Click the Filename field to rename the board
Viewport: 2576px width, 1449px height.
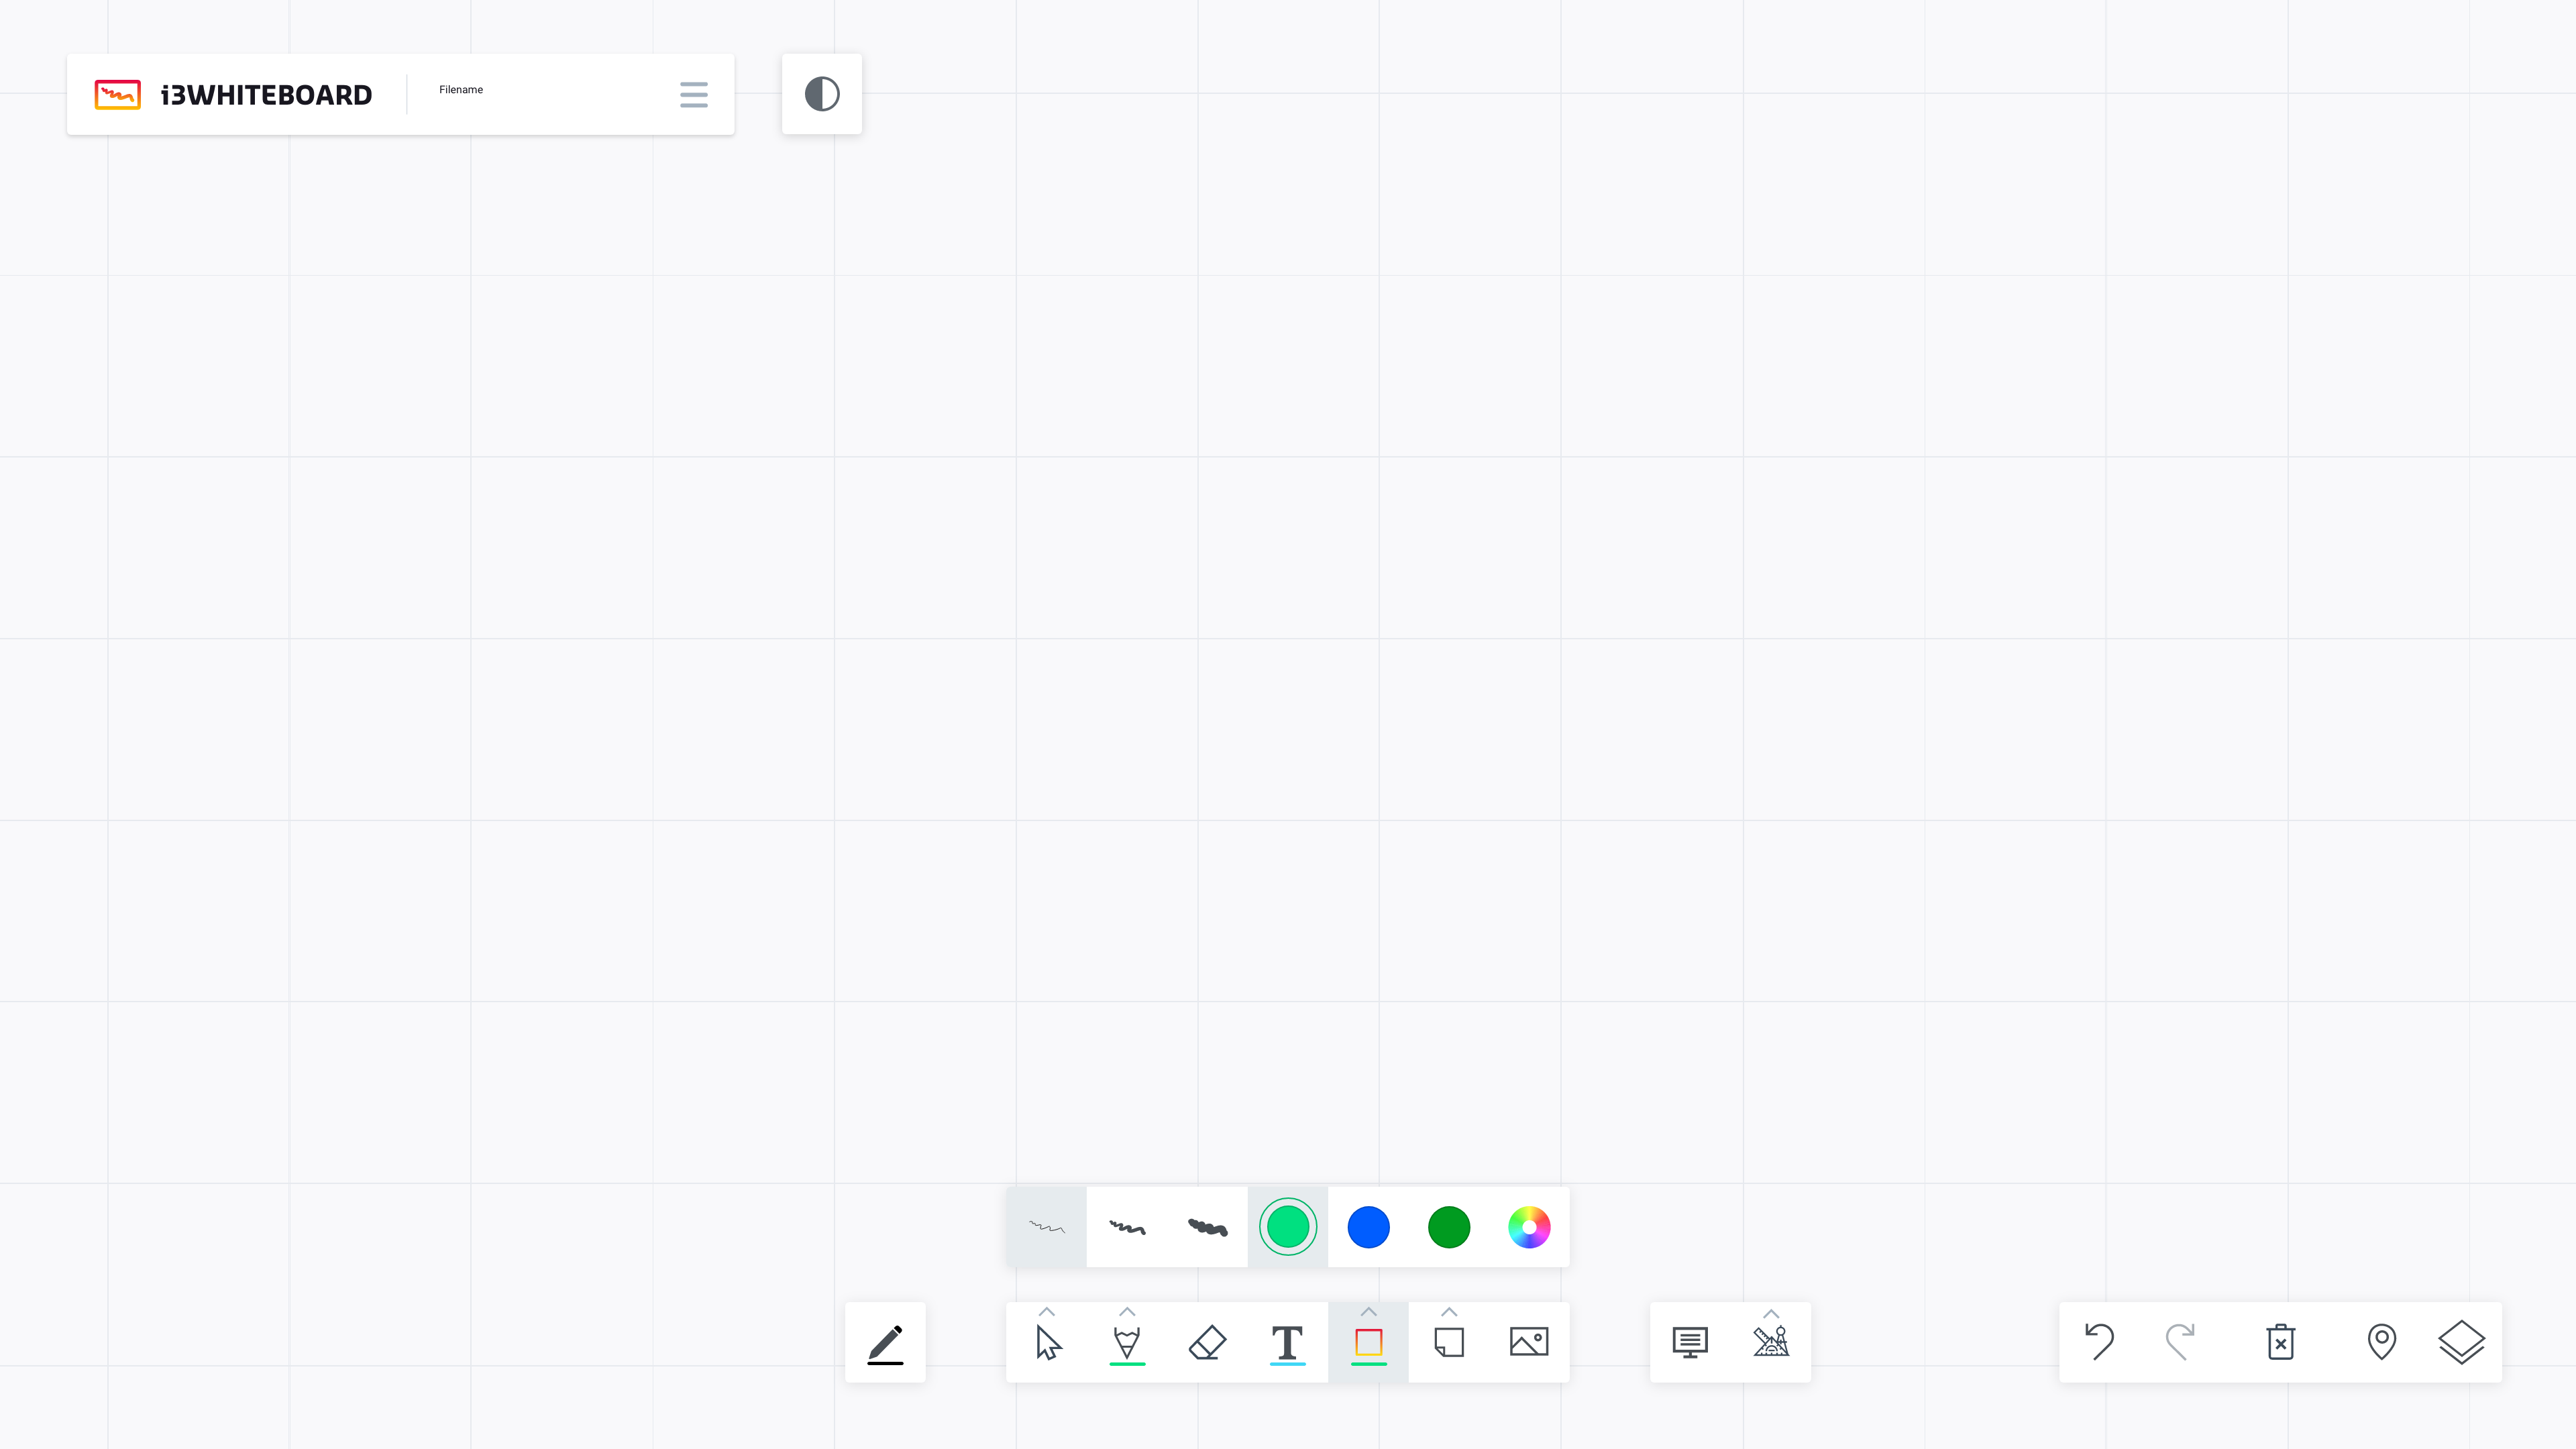click(x=461, y=90)
